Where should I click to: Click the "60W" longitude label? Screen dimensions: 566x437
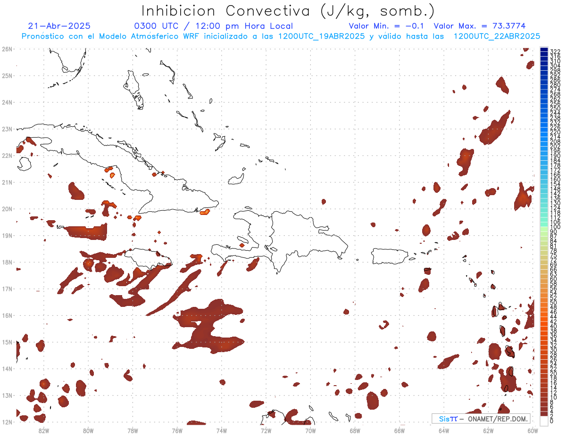[533, 430]
